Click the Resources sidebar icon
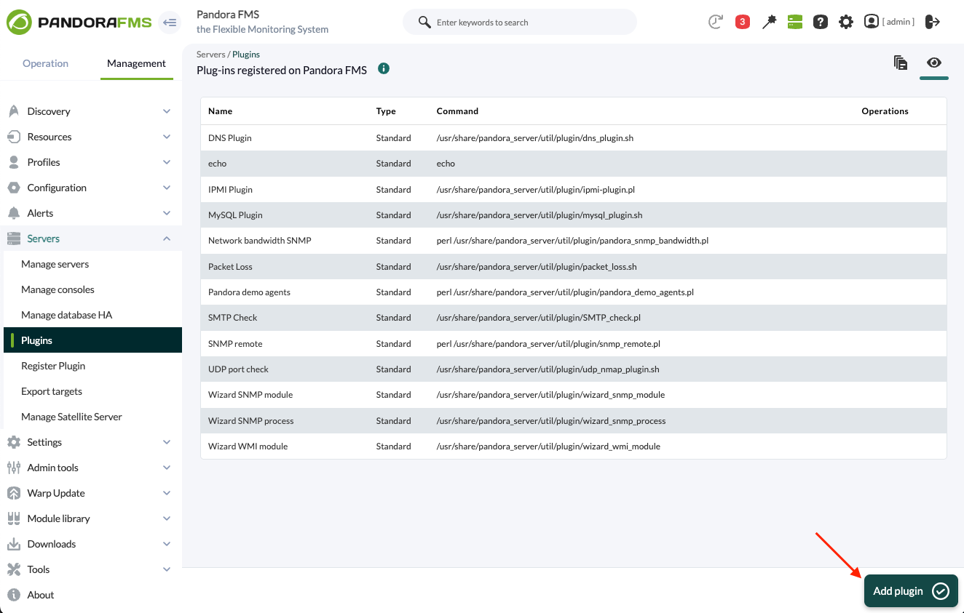 pyautogui.click(x=13, y=137)
